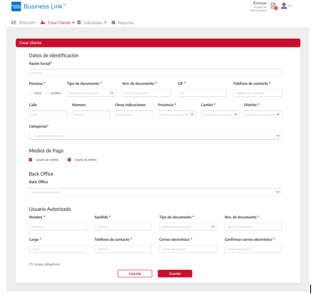
Task: Select the Jurídica persona radio button
Action: point(48,93)
